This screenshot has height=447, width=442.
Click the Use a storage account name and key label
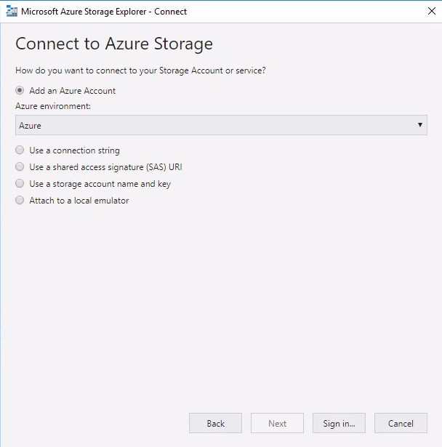coord(100,184)
